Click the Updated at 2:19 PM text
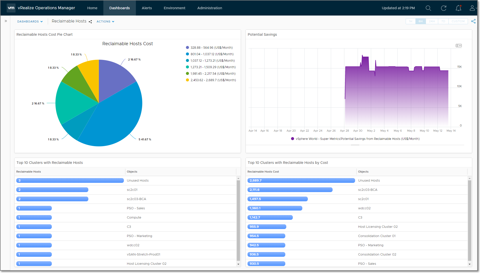 pyautogui.click(x=398, y=8)
